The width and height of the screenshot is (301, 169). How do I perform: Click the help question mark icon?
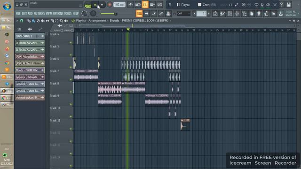(x=281, y=5)
